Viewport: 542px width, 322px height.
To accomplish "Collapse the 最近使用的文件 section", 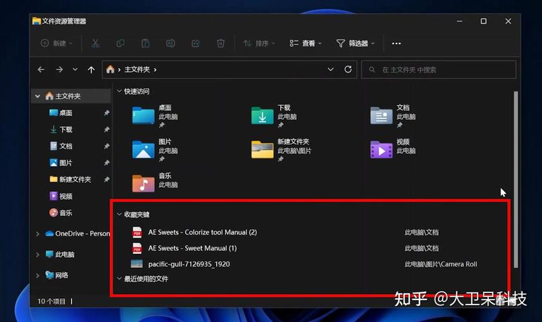I will pyautogui.click(x=119, y=278).
